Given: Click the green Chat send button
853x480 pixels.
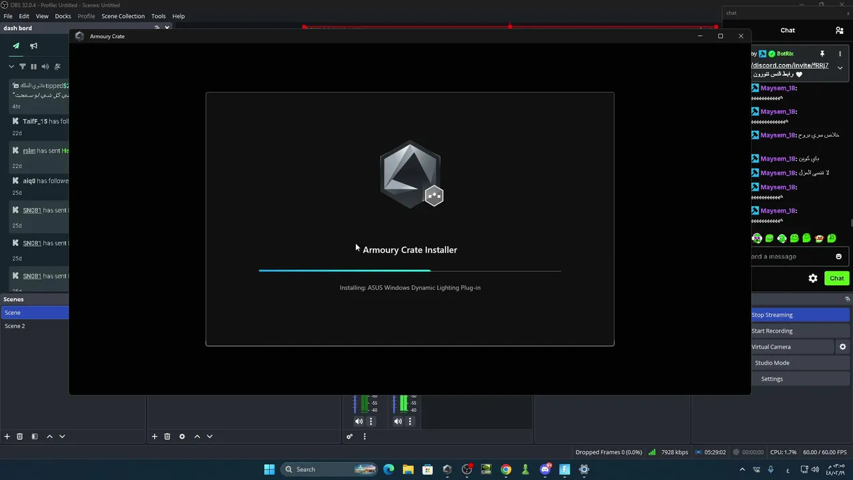Looking at the screenshot, I should (837, 279).
